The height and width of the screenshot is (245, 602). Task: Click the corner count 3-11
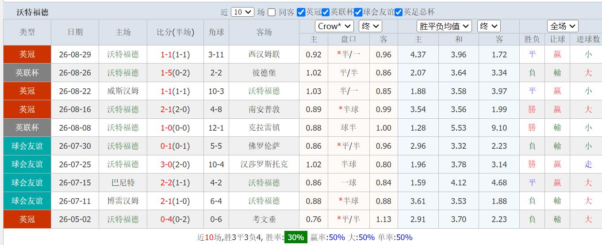point(216,55)
